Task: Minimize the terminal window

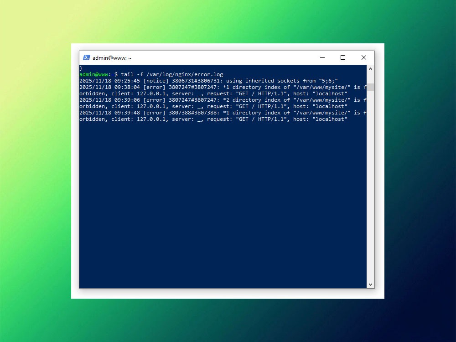Action: pos(322,57)
